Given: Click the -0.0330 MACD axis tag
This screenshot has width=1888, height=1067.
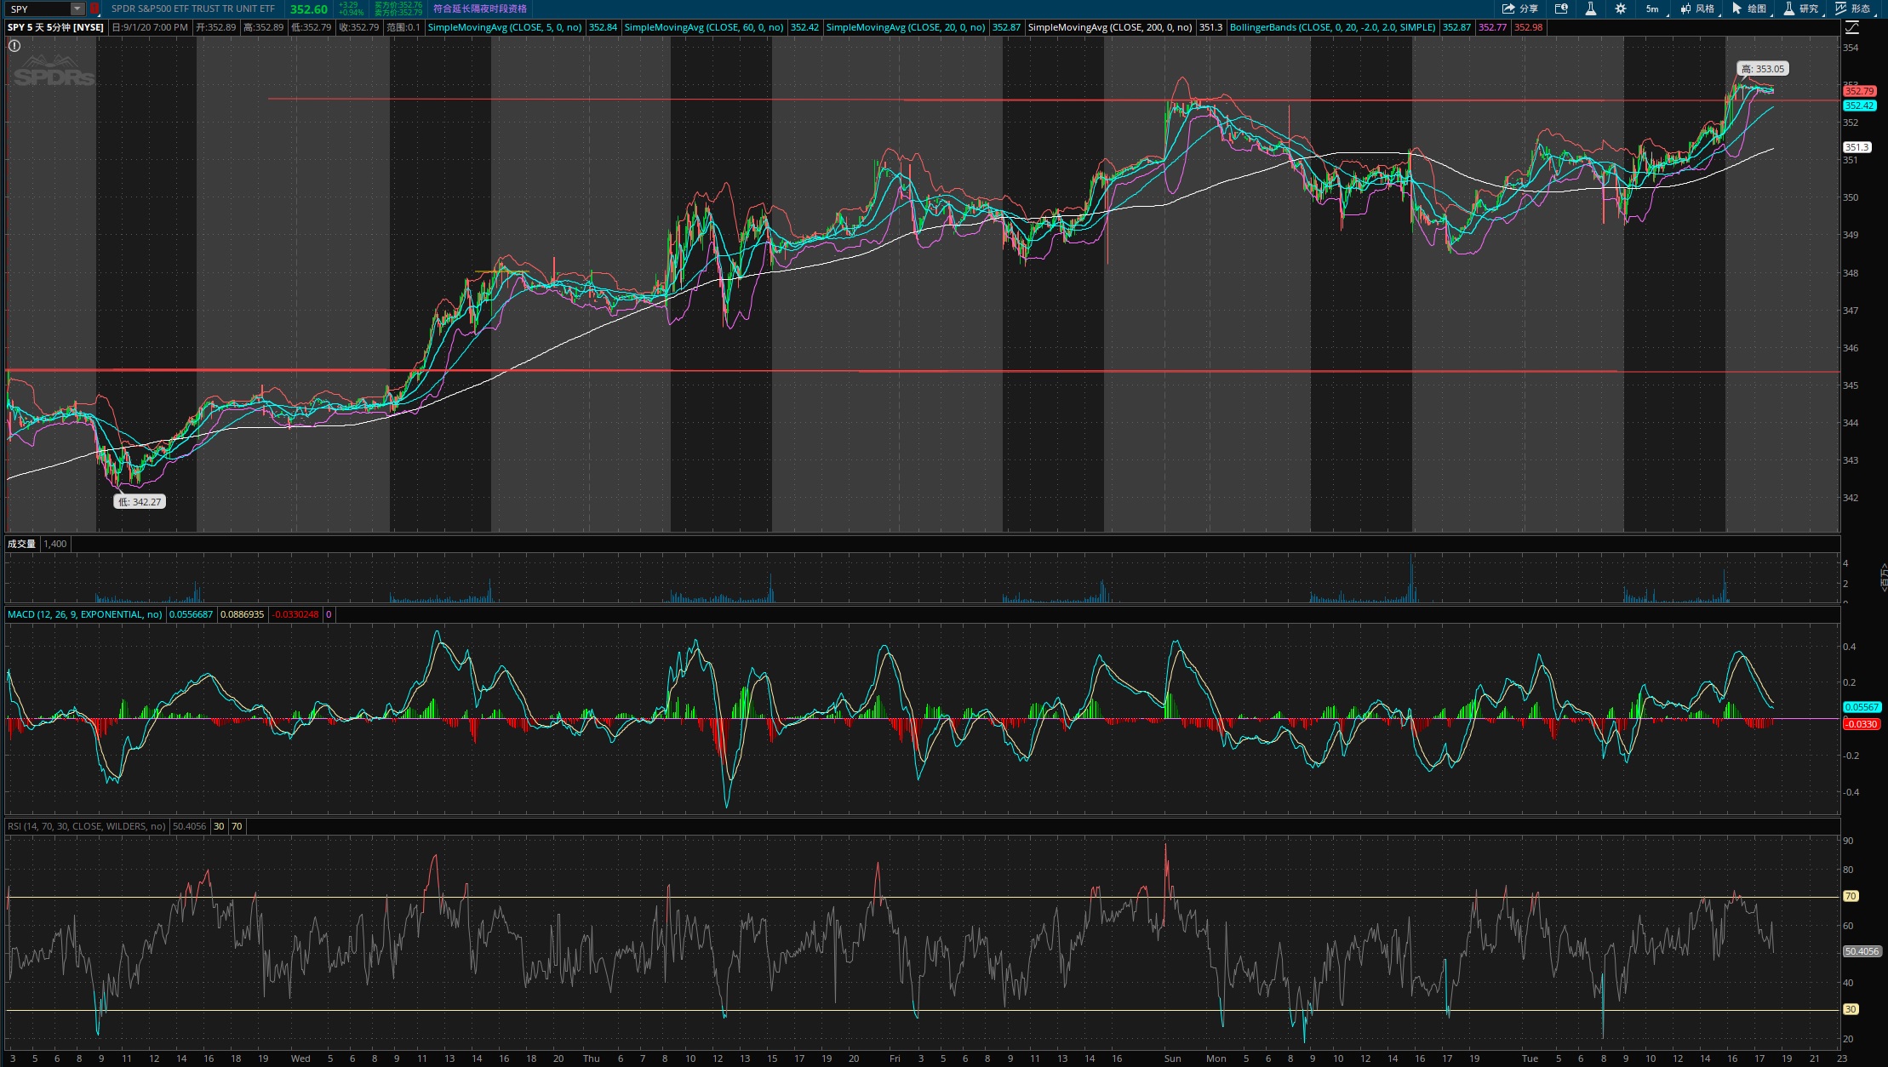Looking at the screenshot, I should click(x=1862, y=724).
